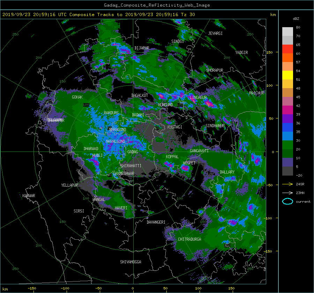Pick the light blue 35 dBZ swatch

click(x=287, y=136)
